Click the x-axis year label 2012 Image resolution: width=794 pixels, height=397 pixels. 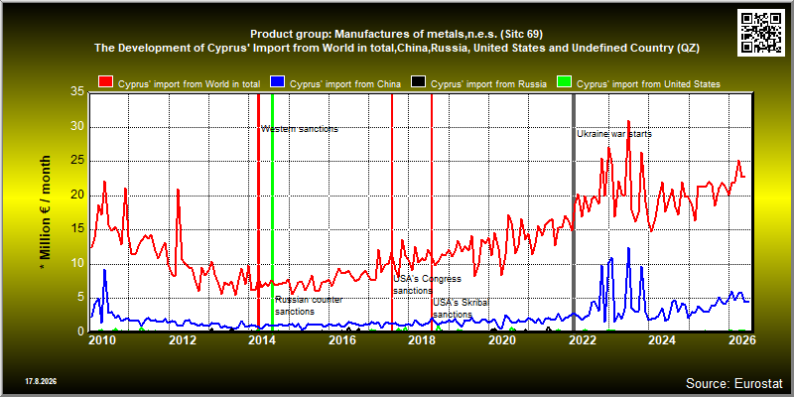click(x=182, y=340)
